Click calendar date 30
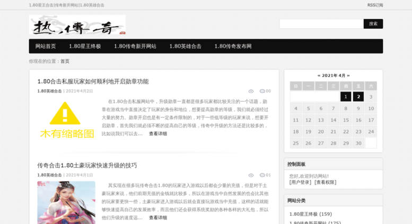This screenshot has width=412, height=224. click(x=358, y=143)
